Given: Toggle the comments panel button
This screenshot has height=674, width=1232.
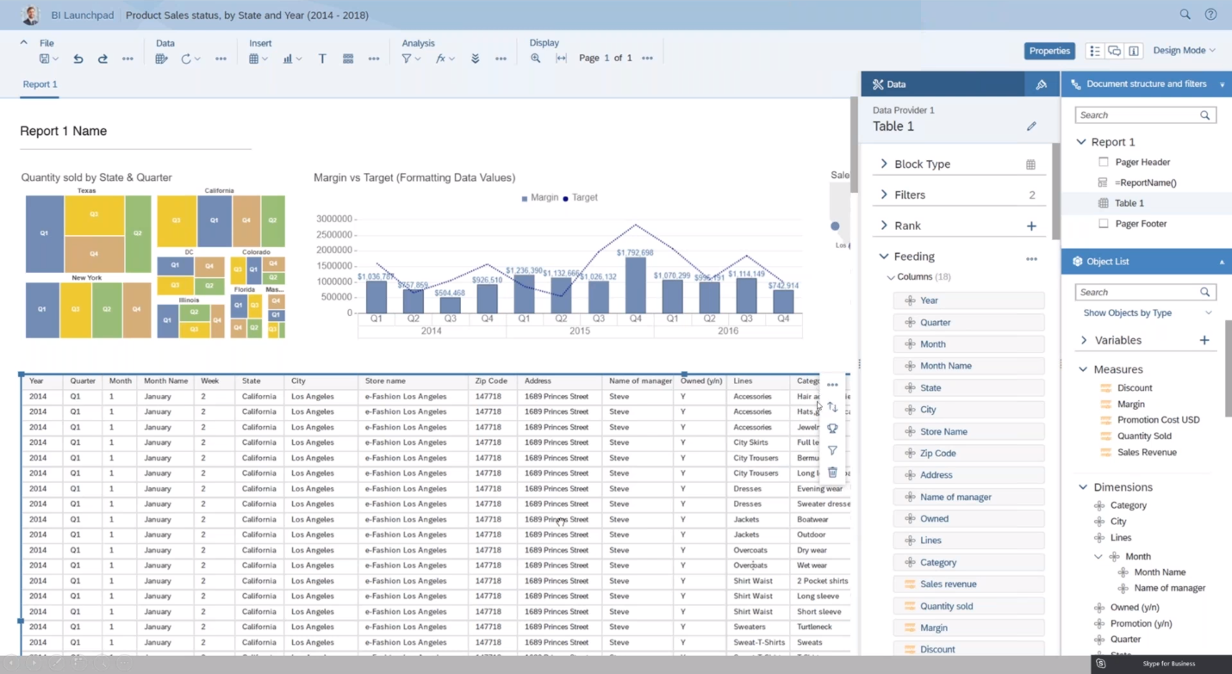Looking at the screenshot, I should [1114, 51].
